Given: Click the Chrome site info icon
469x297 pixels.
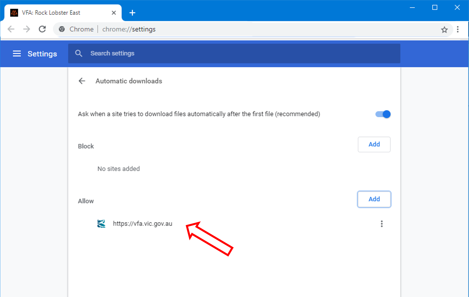Looking at the screenshot, I should pos(62,29).
